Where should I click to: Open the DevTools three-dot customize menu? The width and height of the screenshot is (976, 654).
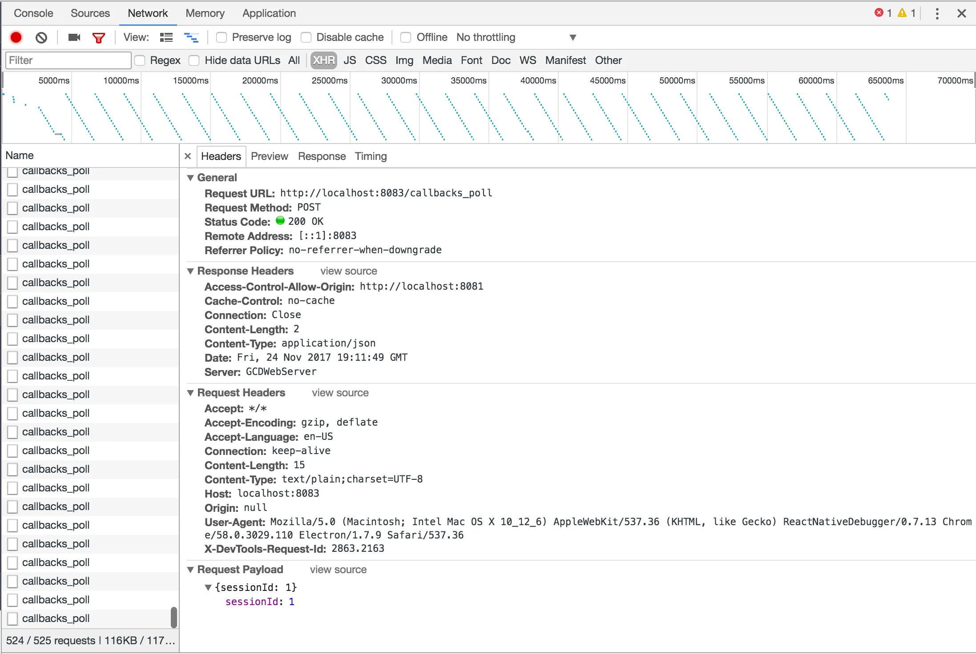[x=937, y=13]
